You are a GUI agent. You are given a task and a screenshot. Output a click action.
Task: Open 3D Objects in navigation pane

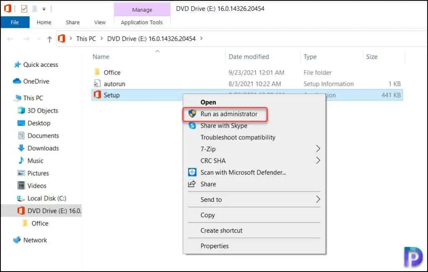[43, 110]
